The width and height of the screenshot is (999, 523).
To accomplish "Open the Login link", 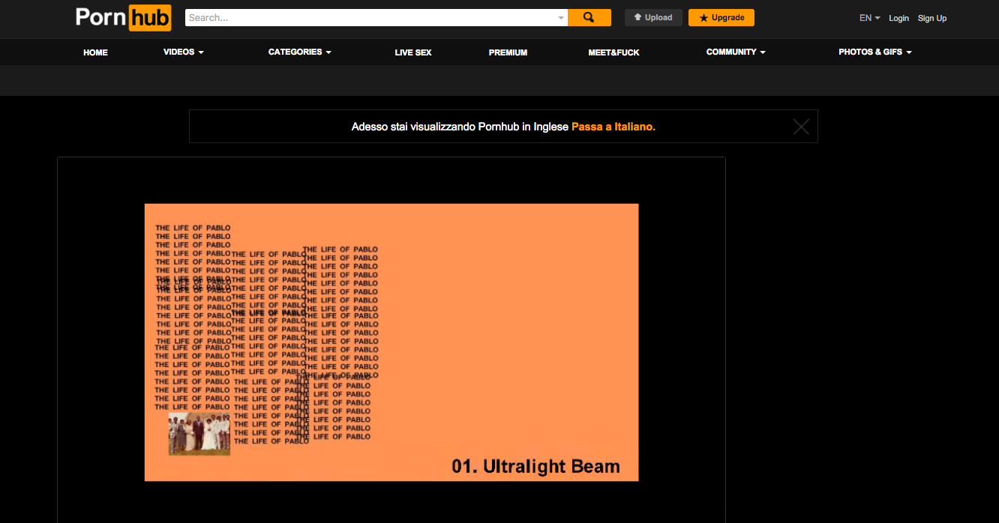I will pyautogui.click(x=898, y=18).
